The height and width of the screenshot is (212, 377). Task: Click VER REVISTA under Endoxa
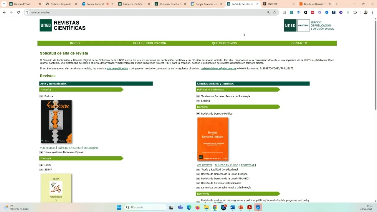[48, 148]
